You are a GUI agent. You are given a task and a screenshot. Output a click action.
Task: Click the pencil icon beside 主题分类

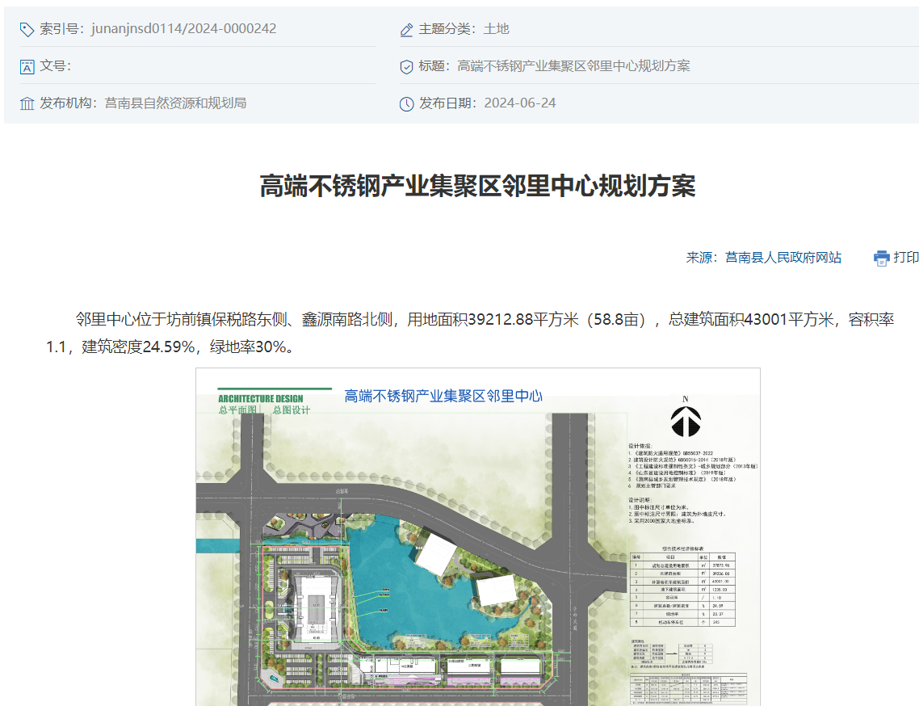pyautogui.click(x=407, y=29)
